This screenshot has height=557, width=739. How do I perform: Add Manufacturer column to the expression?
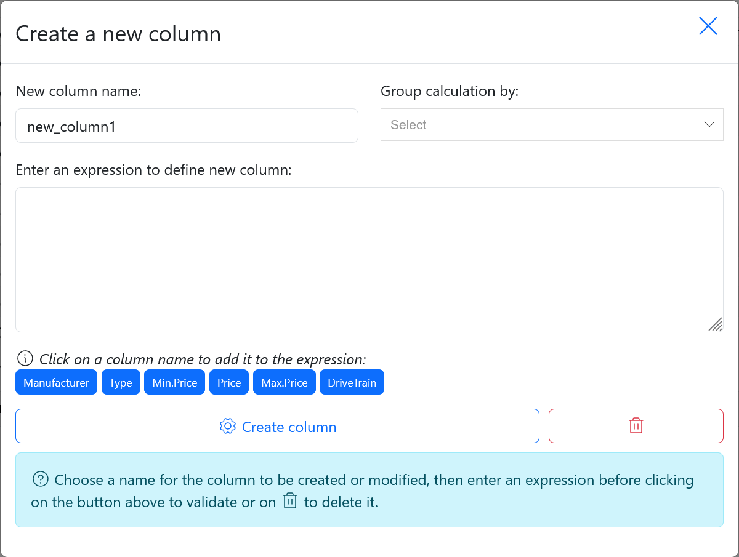[x=56, y=382]
